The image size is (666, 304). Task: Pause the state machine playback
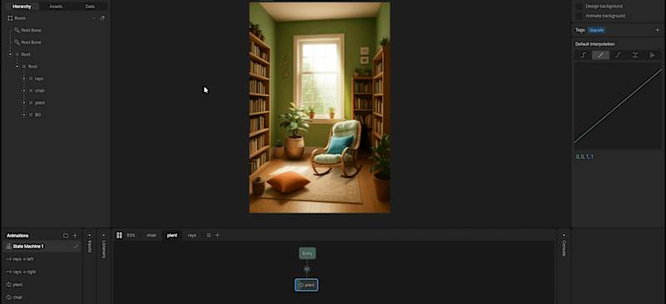pos(119,235)
